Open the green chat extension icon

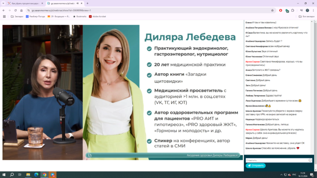[x=287, y=11]
